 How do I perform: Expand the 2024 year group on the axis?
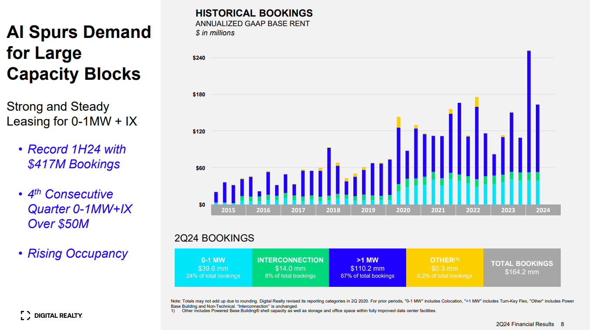click(x=542, y=210)
